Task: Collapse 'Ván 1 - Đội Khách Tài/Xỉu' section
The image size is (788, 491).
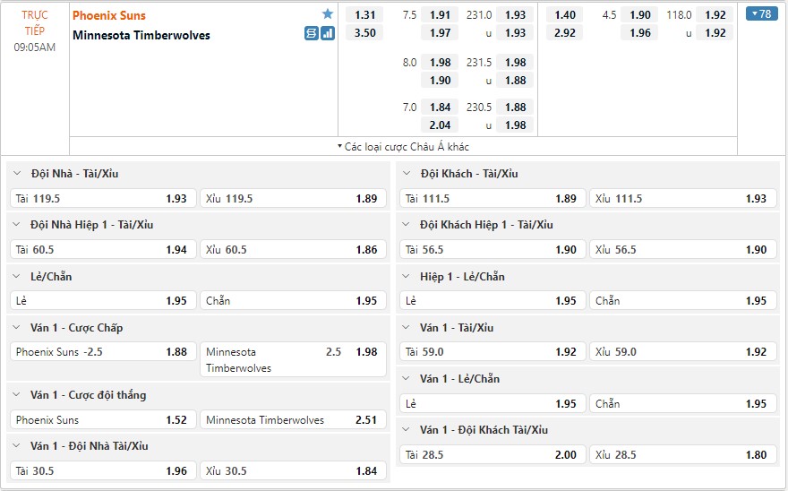Action: tap(407, 430)
